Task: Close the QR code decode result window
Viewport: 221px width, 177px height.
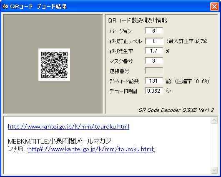Action: click(214, 7)
